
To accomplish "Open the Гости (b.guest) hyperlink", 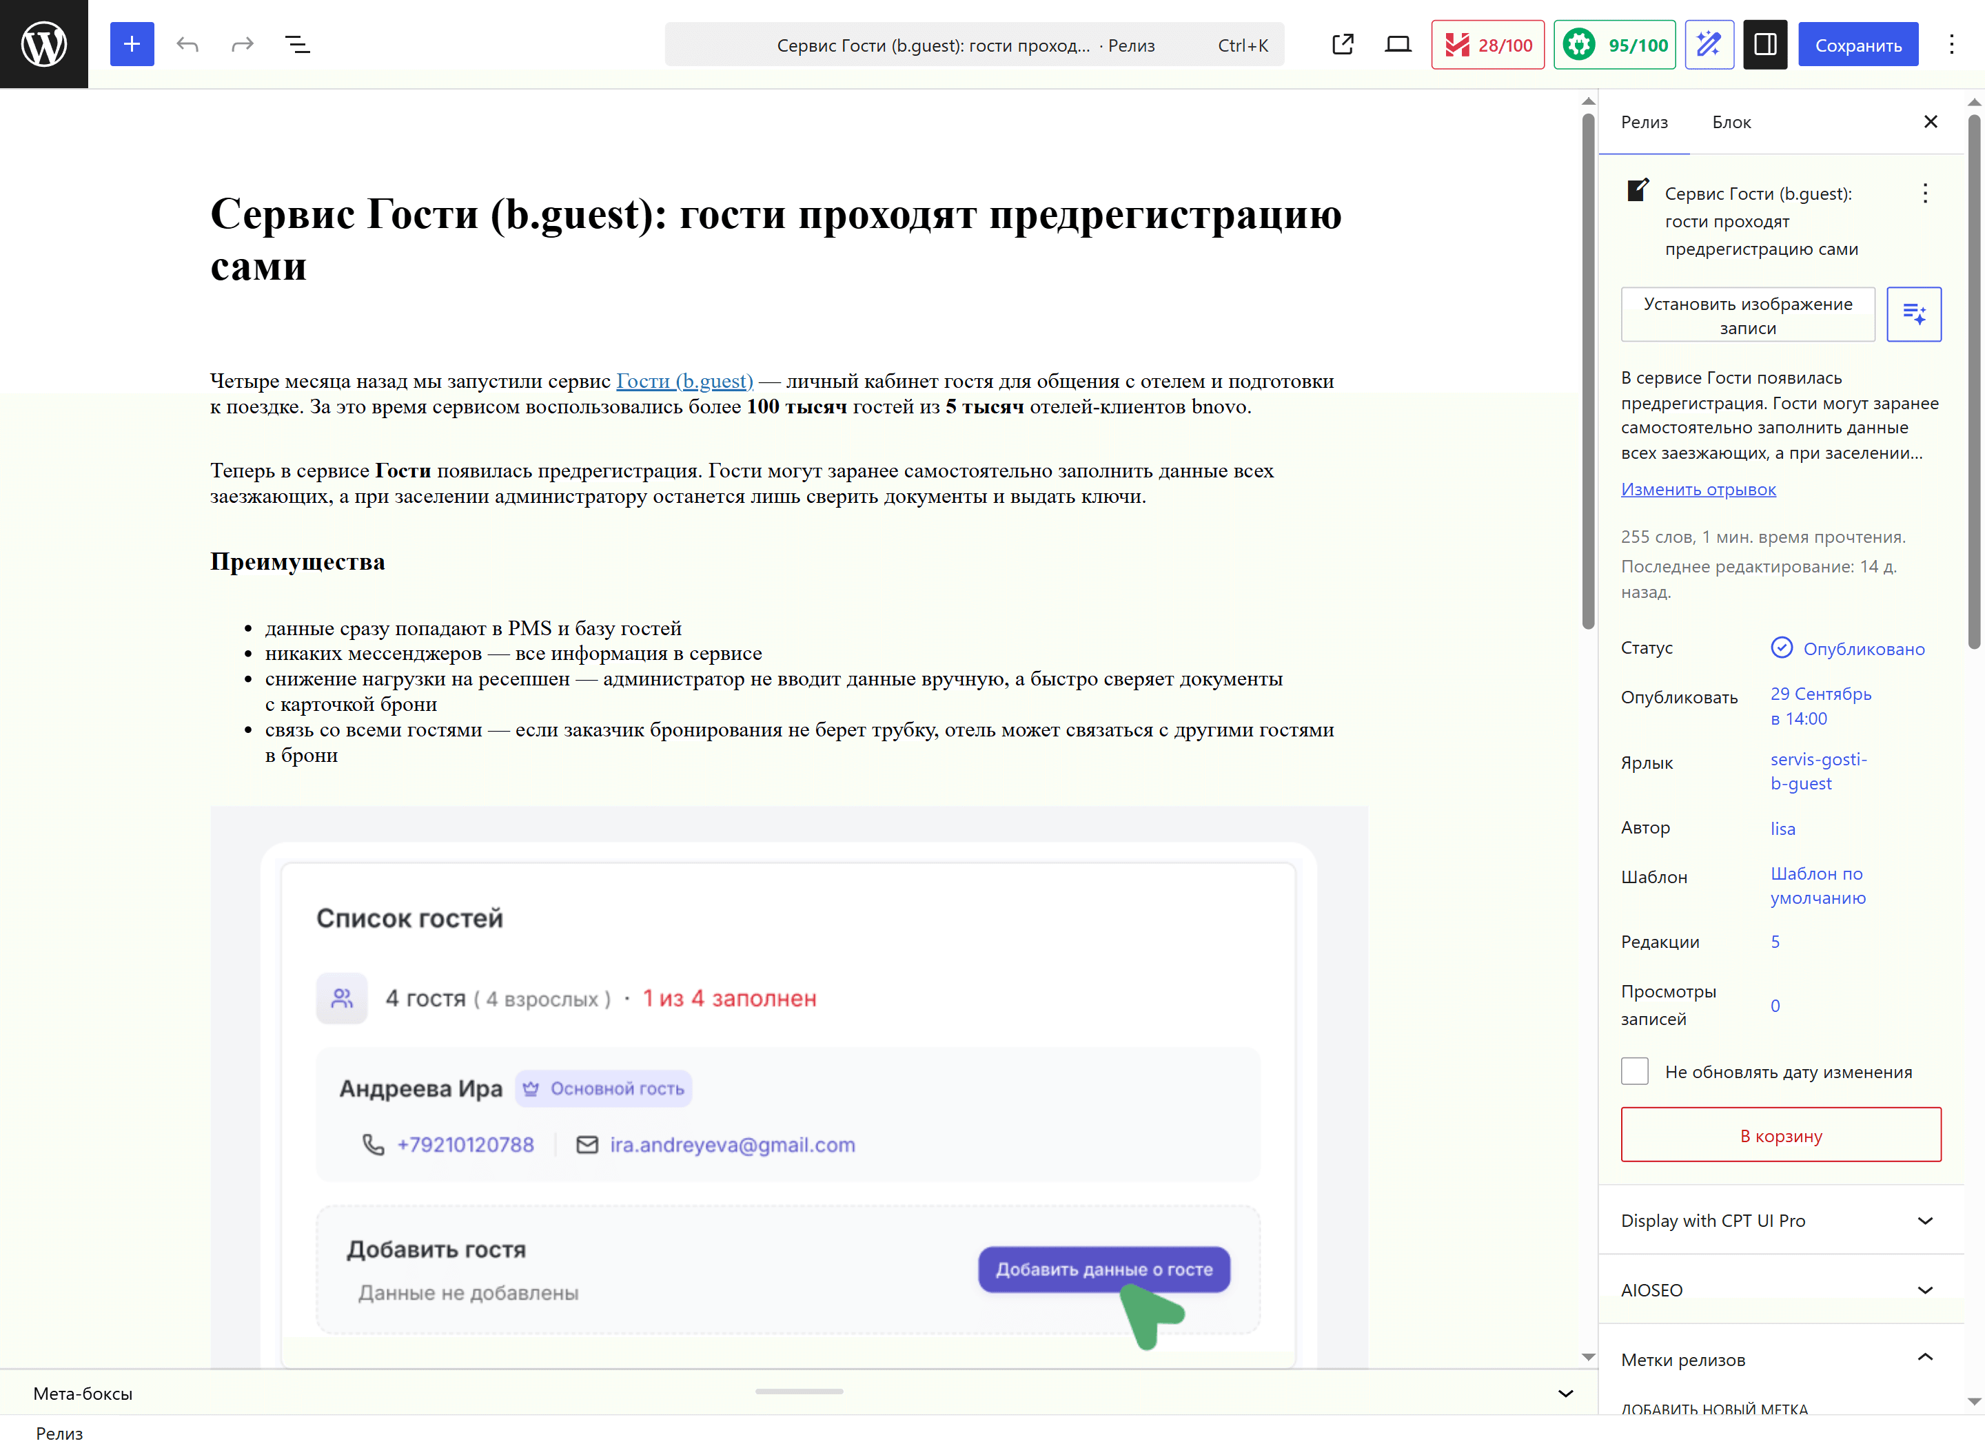I will (x=684, y=381).
